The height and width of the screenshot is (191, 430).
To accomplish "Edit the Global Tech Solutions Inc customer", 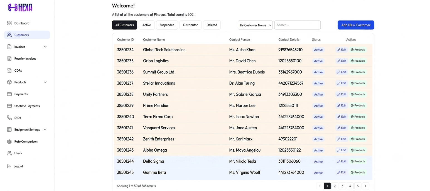I will [341, 50].
